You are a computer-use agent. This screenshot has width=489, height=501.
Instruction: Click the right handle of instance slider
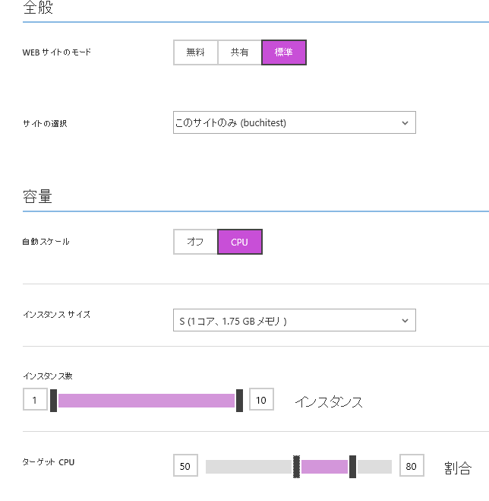pyautogui.click(x=239, y=400)
